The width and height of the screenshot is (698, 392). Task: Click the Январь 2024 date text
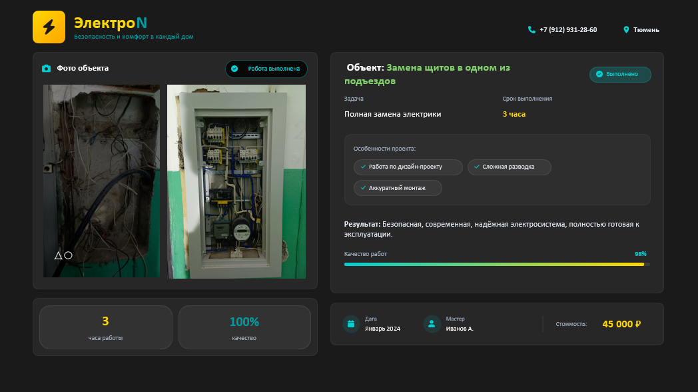[382, 329]
